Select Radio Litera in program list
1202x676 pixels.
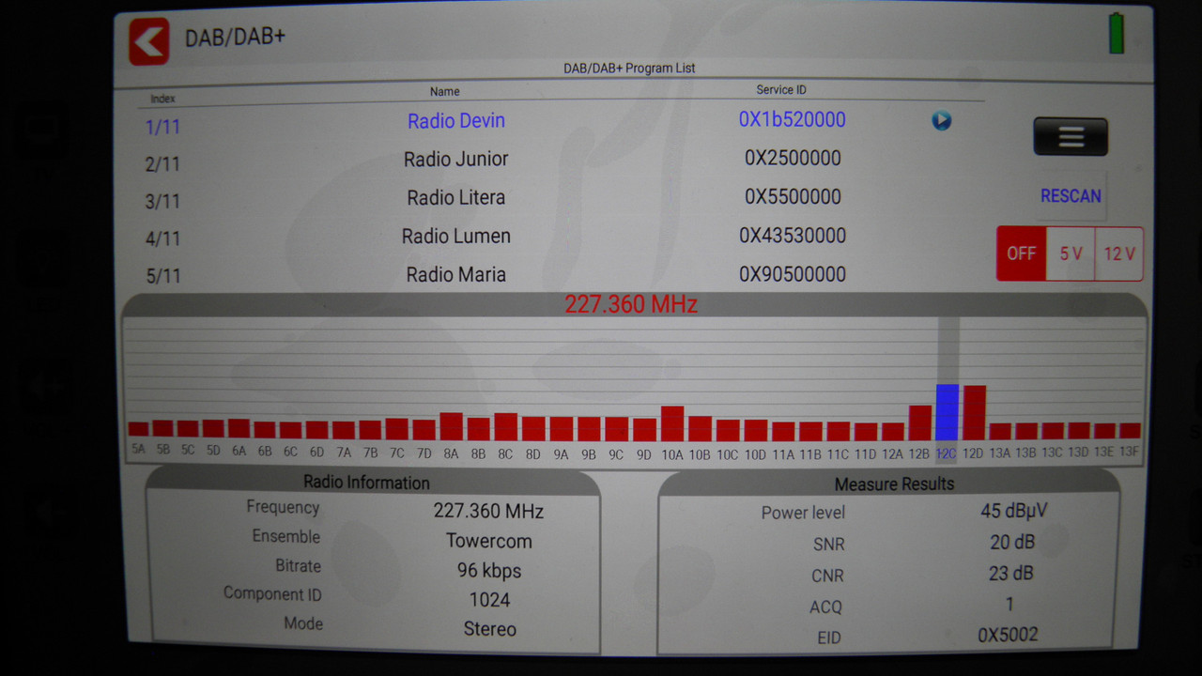pos(456,198)
